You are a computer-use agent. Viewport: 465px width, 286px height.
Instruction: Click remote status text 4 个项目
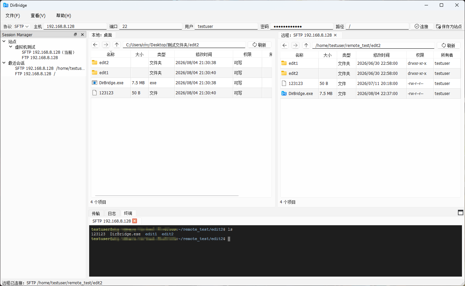288,202
